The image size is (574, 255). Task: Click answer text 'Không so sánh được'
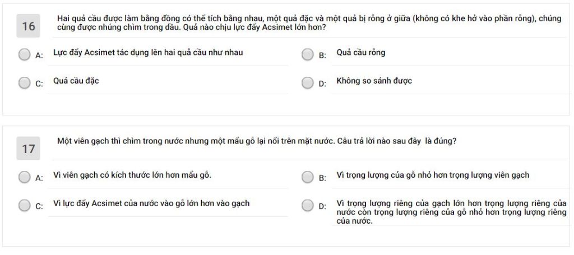point(374,81)
